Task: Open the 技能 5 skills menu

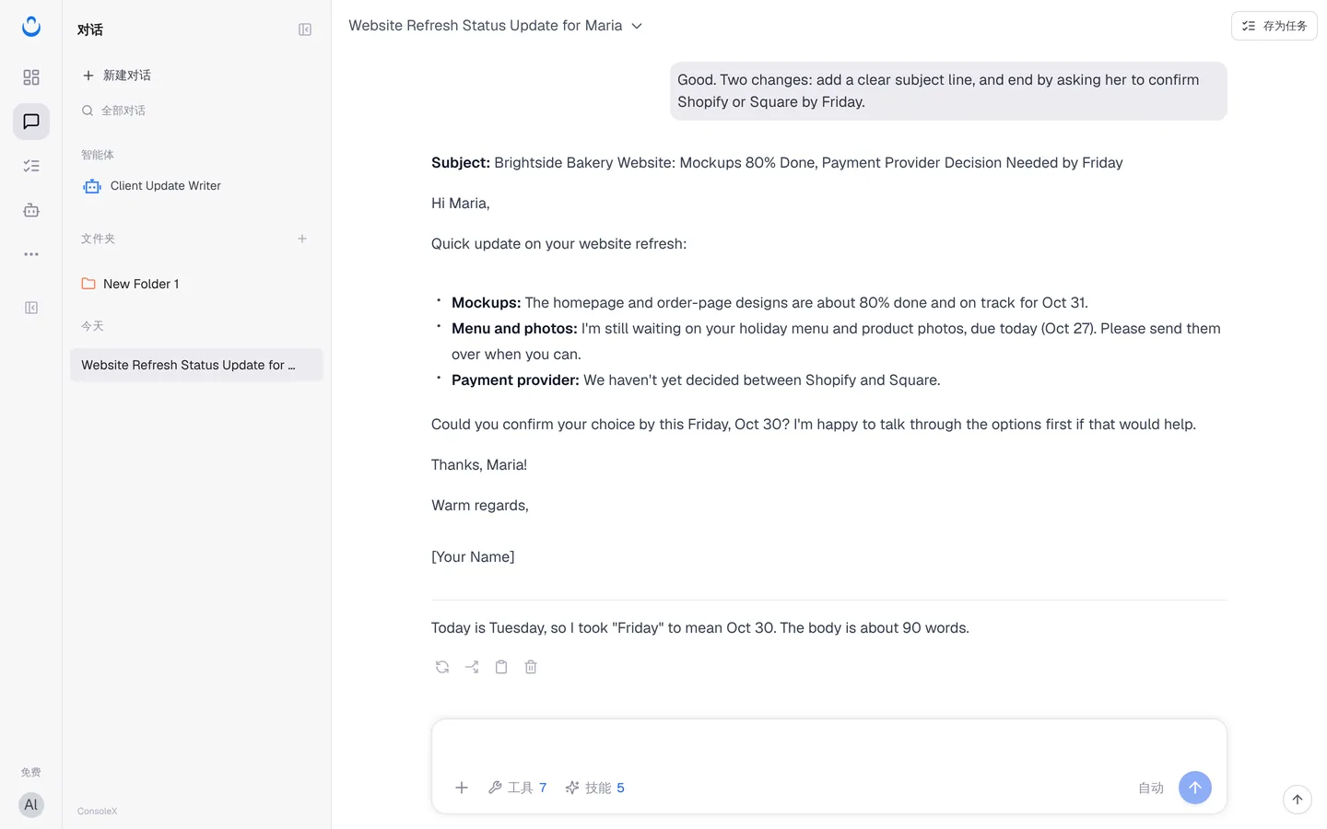Action: (595, 788)
